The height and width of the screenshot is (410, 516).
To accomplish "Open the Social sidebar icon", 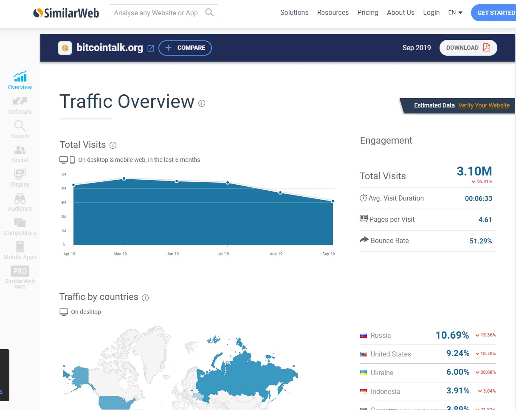I will pyautogui.click(x=20, y=150).
